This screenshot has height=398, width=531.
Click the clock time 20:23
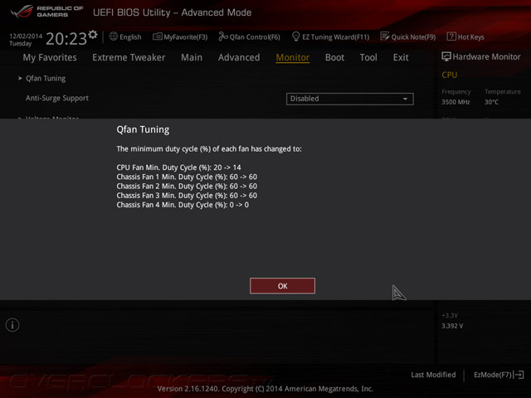(66, 39)
